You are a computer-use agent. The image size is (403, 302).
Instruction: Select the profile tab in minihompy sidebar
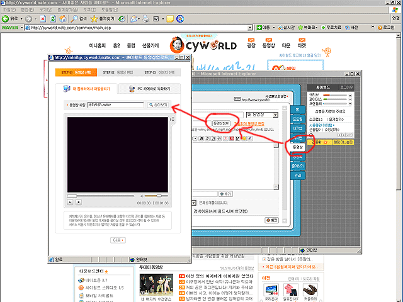coord(298,119)
